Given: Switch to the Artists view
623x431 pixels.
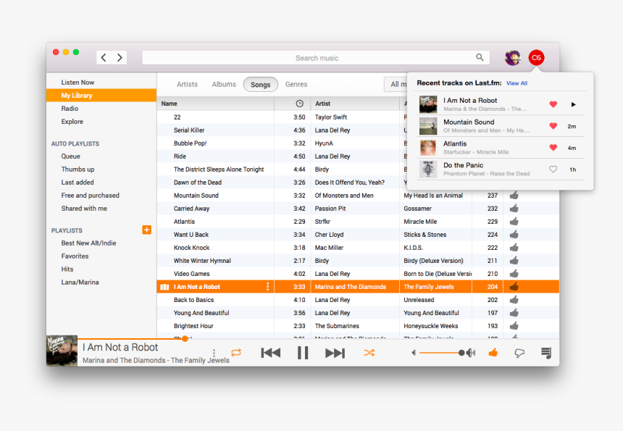Looking at the screenshot, I should point(187,84).
